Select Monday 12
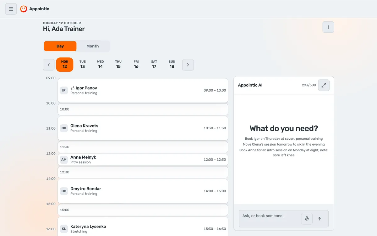377x236 pixels. pos(65,65)
